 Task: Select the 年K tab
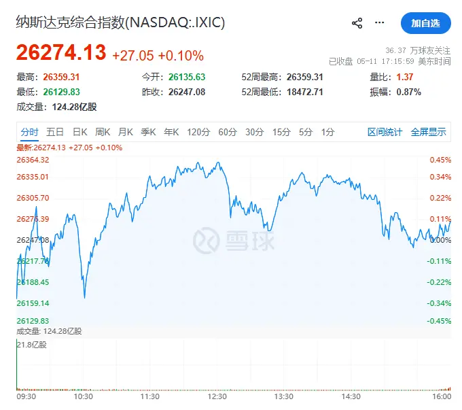[x=171, y=132]
